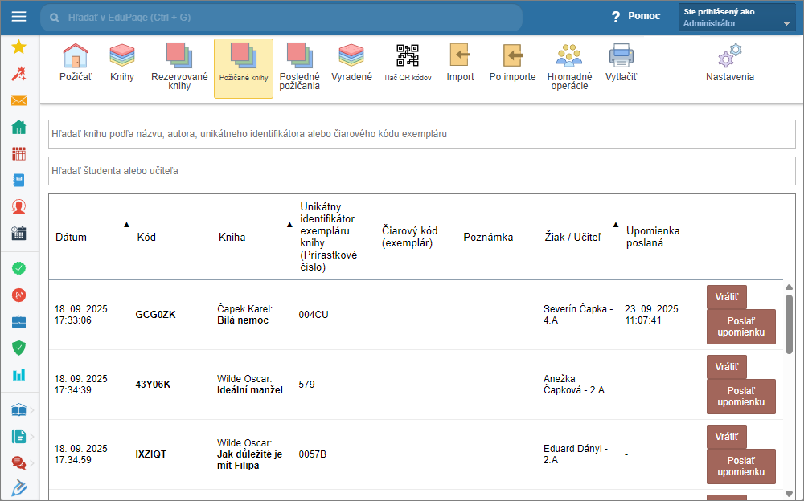Click Vrátiť for Bílá nemoc

(x=726, y=297)
